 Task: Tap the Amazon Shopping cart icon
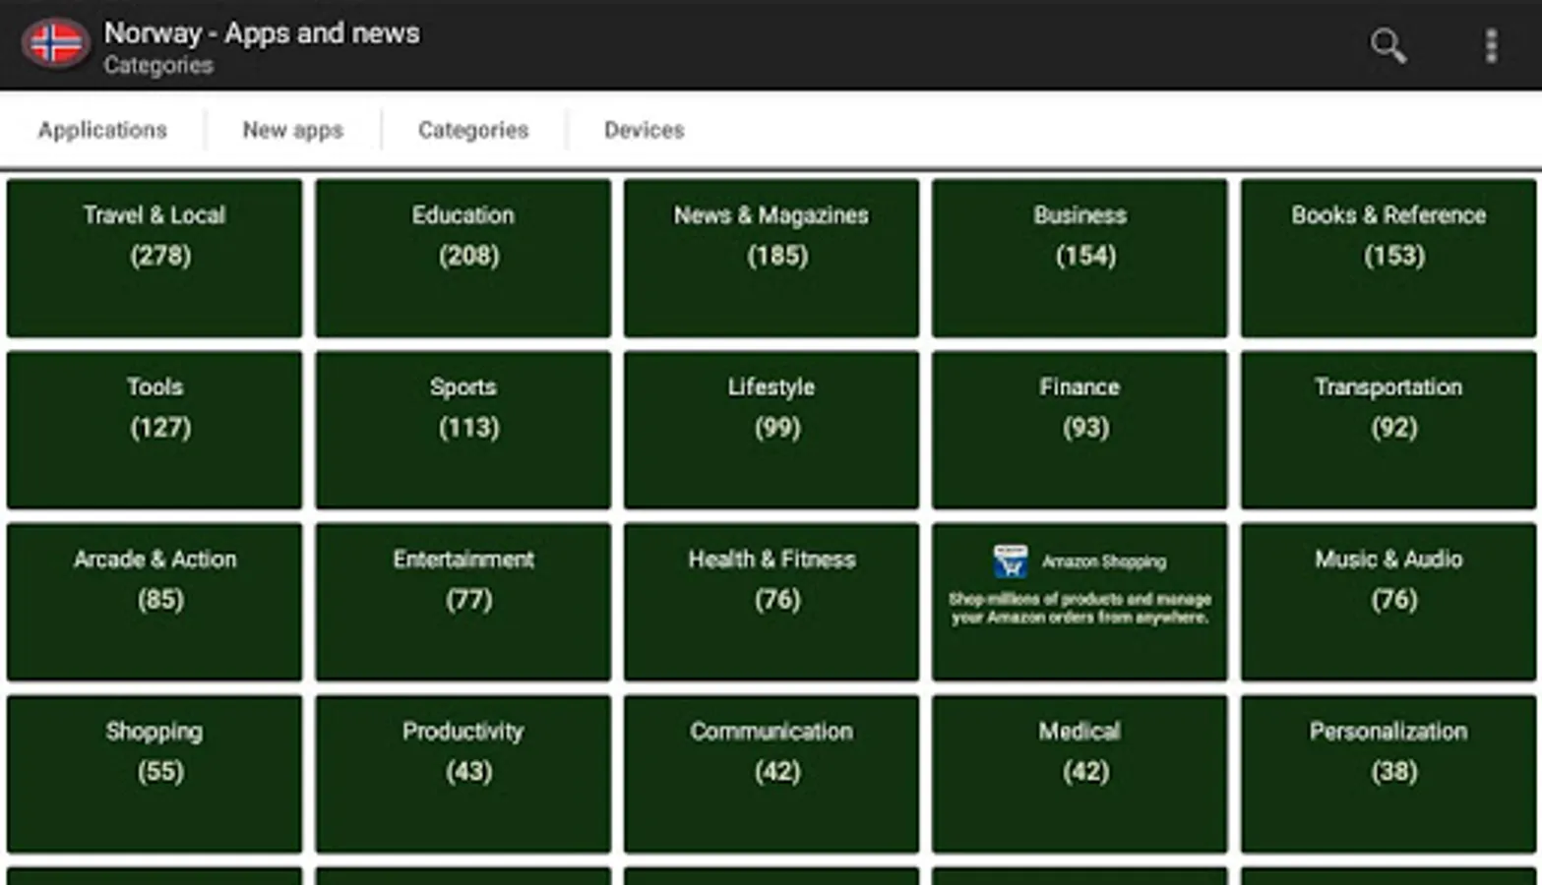1010,561
